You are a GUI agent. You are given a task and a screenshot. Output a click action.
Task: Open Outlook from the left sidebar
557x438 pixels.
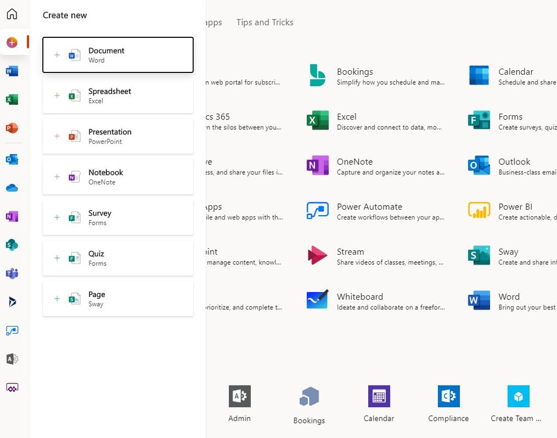point(12,159)
